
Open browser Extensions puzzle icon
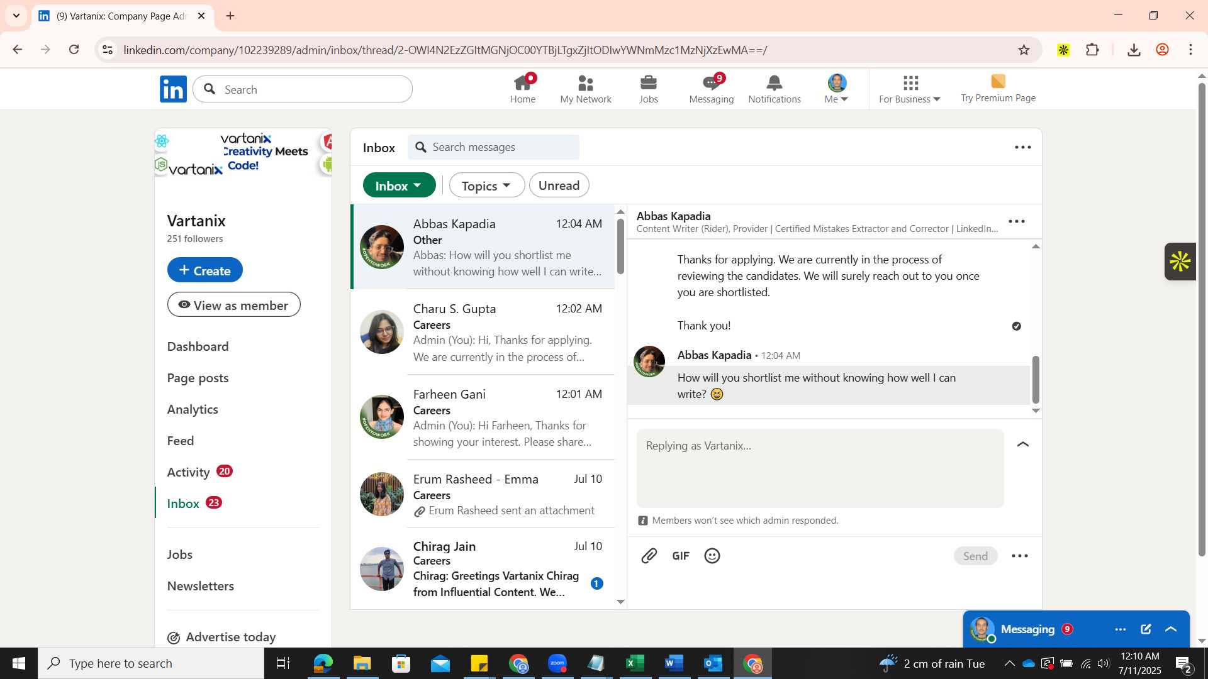pyautogui.click(x=1093, y=50)
